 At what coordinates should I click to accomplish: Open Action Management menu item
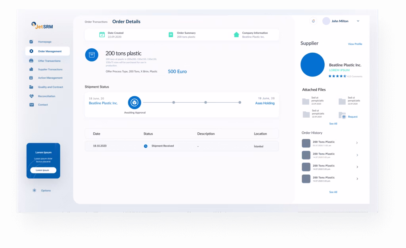pyautogui.click(x=50, y=78)
